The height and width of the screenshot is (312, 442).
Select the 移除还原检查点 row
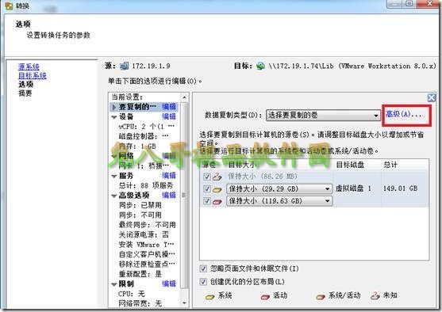(x=147, y=264)
